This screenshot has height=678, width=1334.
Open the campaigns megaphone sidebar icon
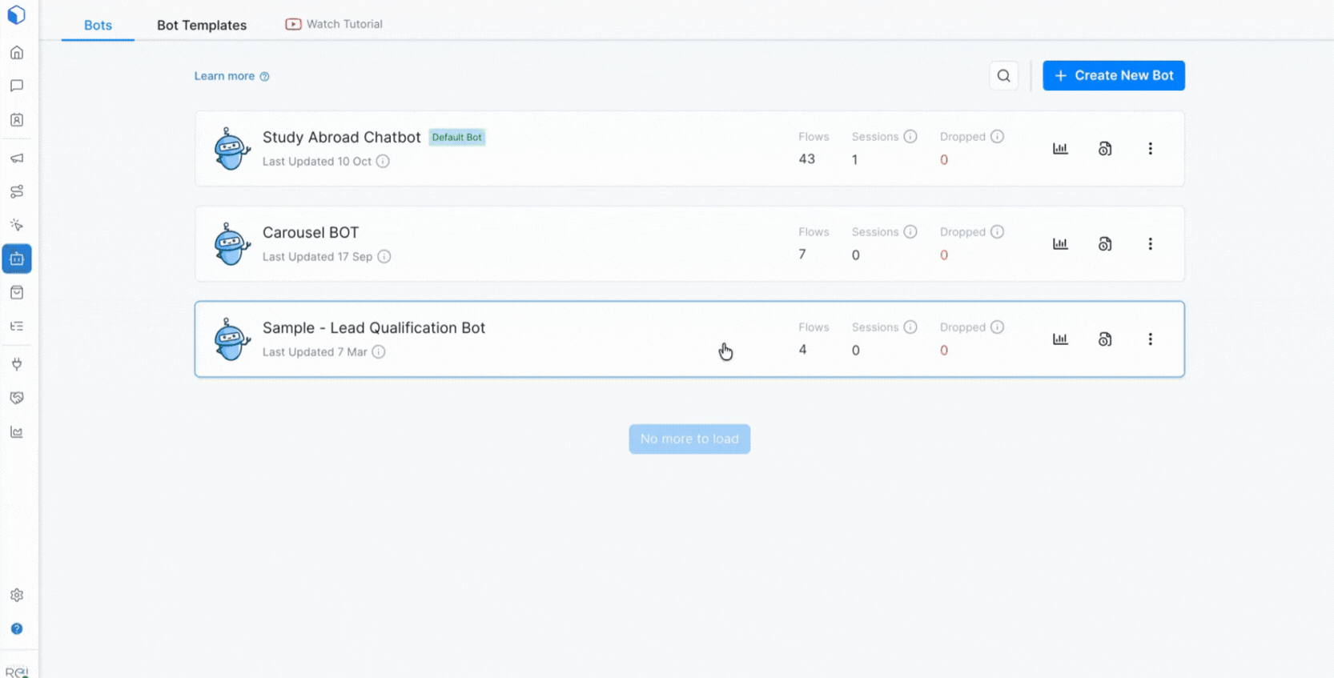(17, 158)
